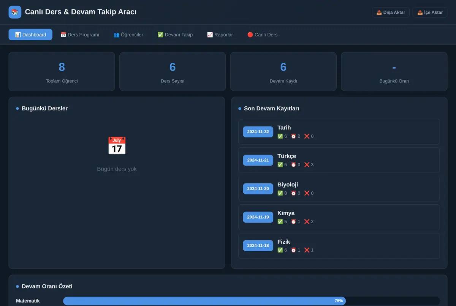Open the Devam Takip tab

[x=175, y=35]
